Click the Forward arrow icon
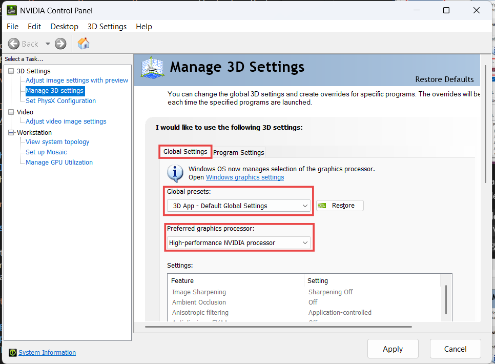This screenshot has height=364, width=495. coord(60,44)
